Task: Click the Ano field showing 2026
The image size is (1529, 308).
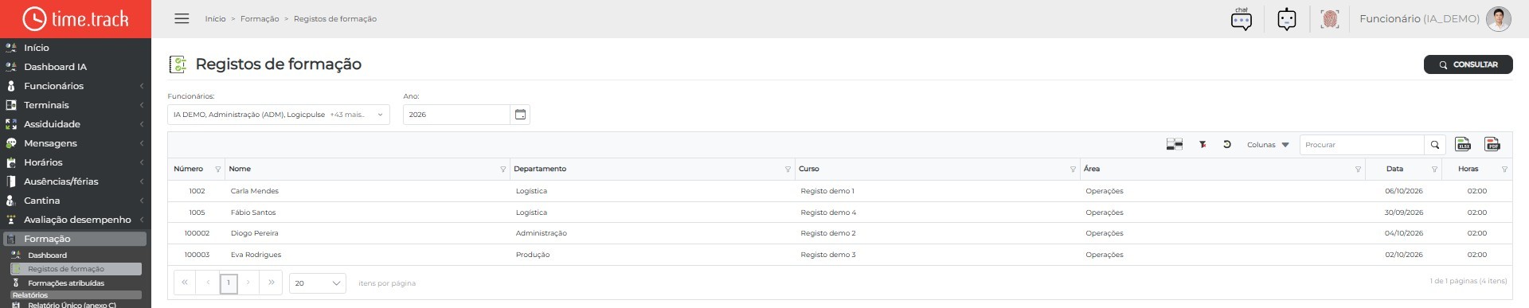Action: [x=457, y=115]
